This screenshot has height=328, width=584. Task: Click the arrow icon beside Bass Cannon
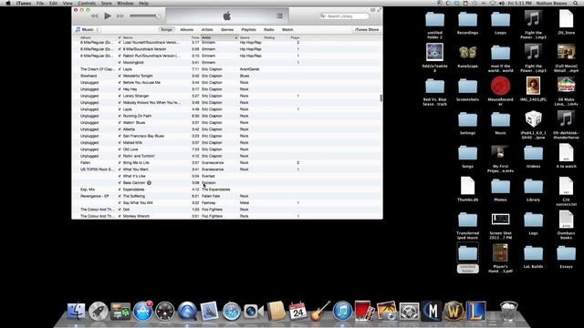pyautogui.click(x=149, y=182)
